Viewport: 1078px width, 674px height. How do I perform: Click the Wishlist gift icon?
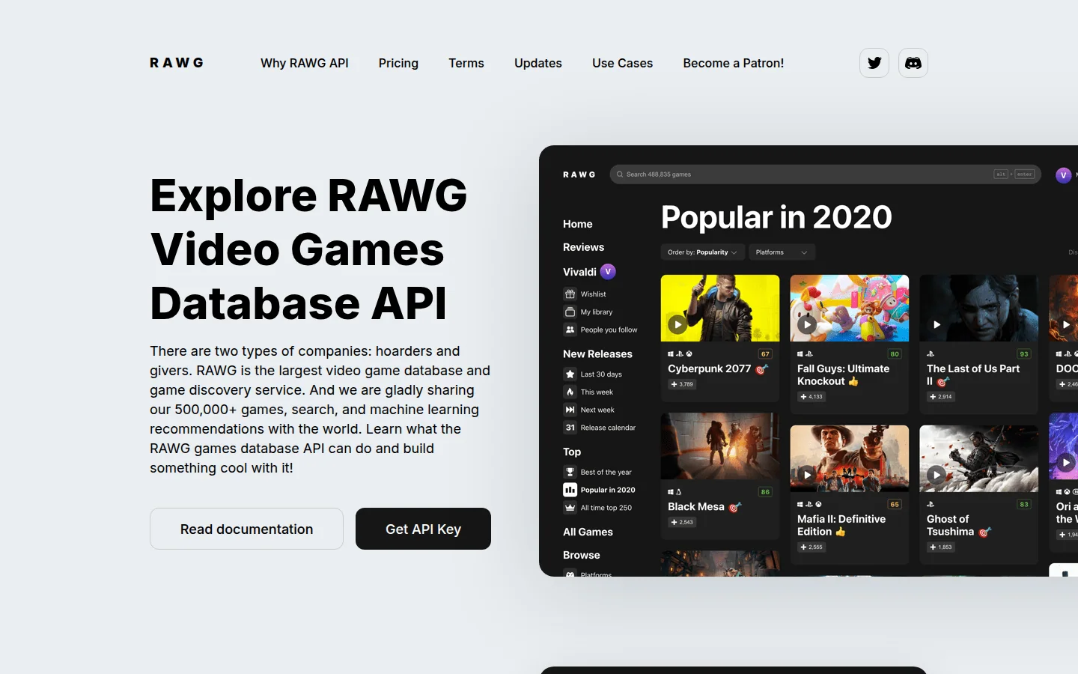pyautogui.click(x=570, y=294)
